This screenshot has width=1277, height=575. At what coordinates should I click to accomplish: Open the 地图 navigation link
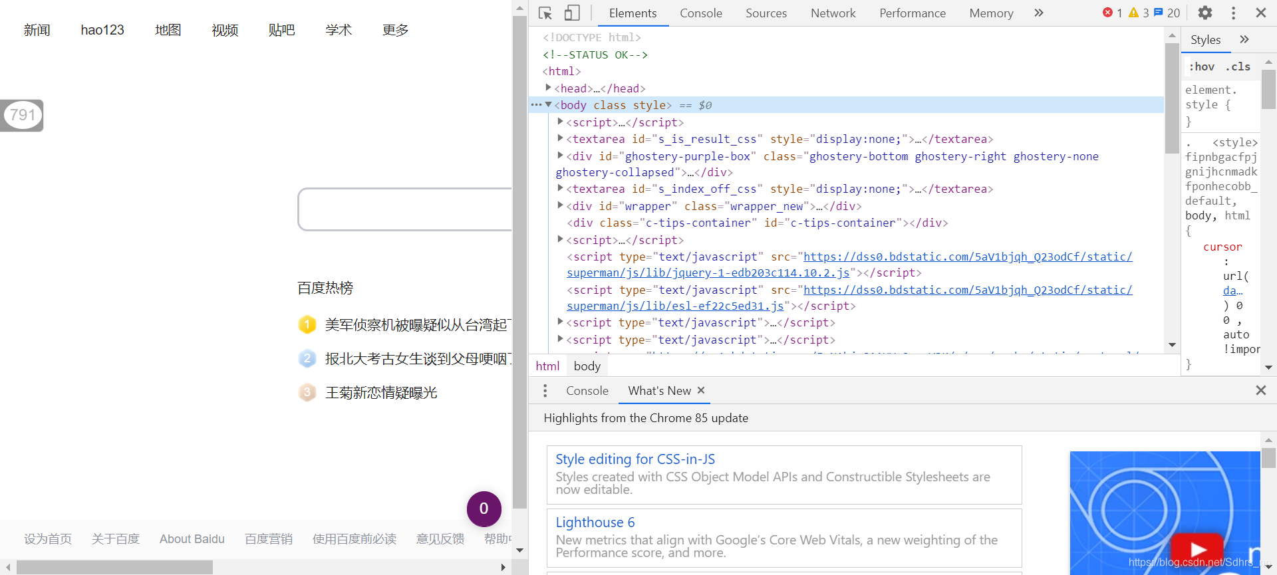pyautogui.click(x=168, y=30)
